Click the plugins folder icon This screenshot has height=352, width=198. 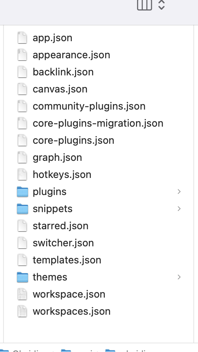point(23,192)
